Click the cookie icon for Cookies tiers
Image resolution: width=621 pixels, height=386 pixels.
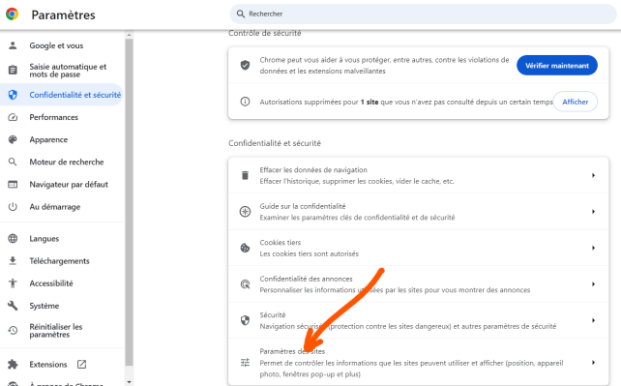pyautogui.click(x=245, y=248)
